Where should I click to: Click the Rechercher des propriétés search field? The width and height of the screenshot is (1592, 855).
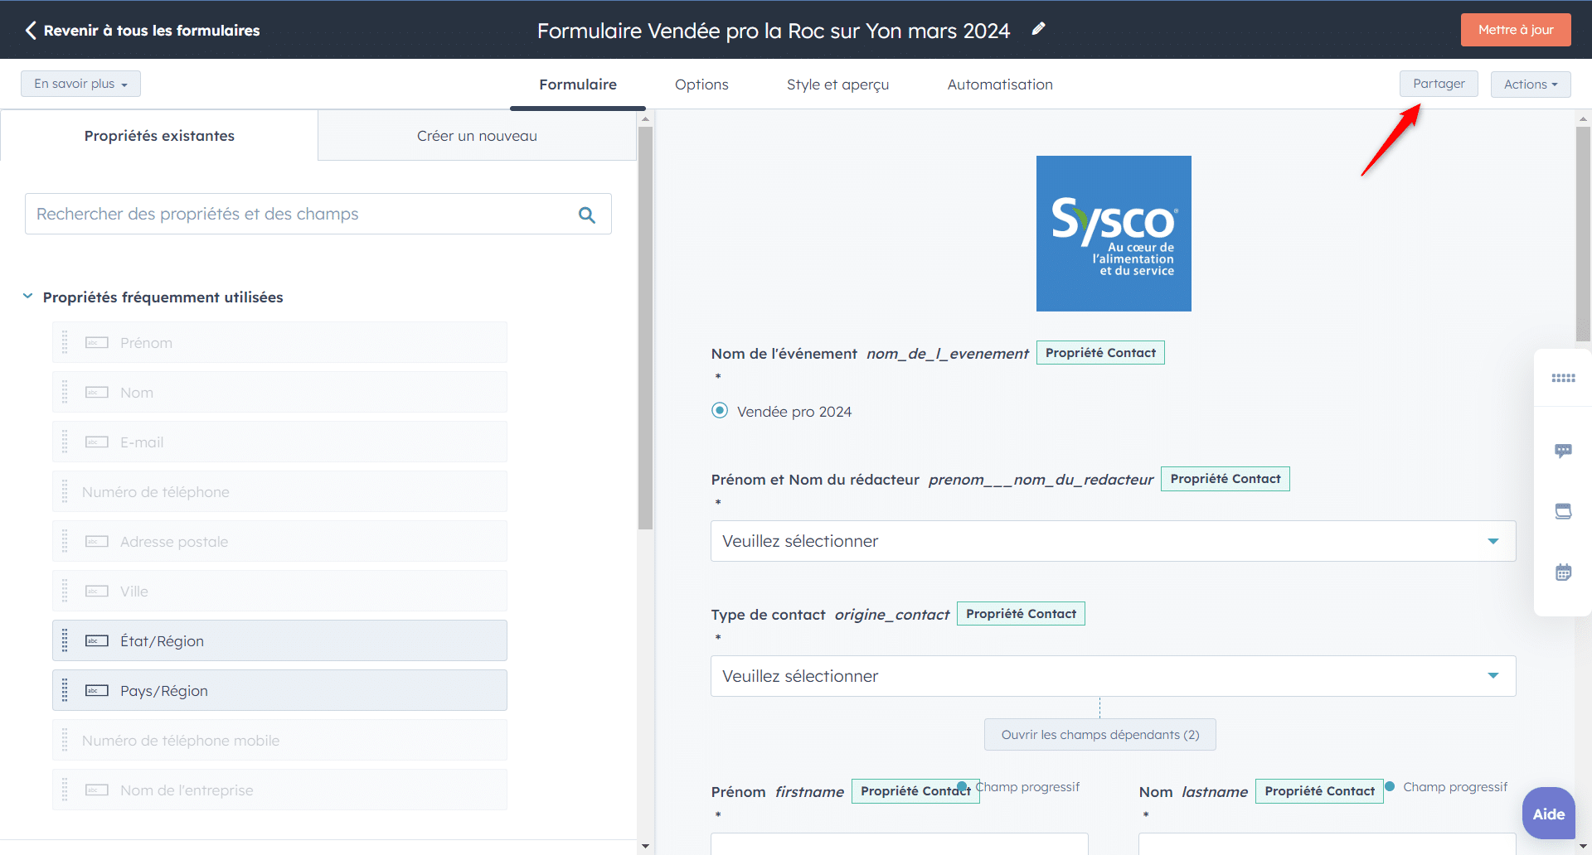tap(318, 214)
